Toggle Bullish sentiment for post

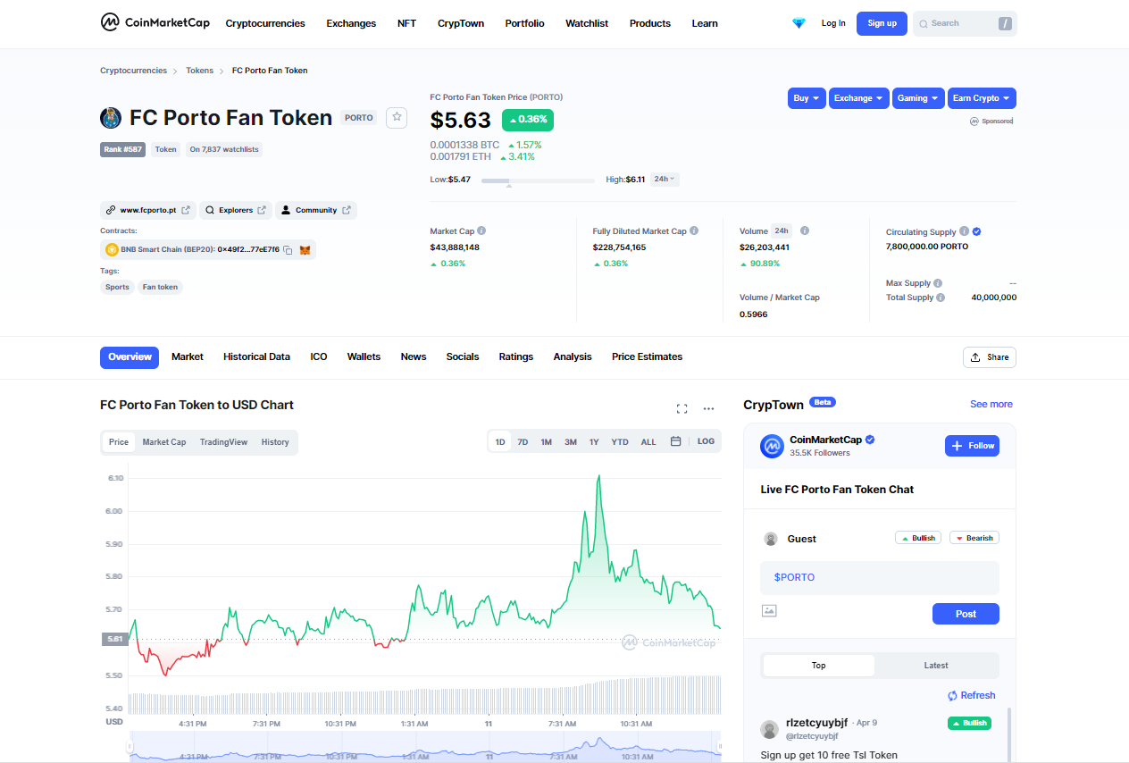918,538
